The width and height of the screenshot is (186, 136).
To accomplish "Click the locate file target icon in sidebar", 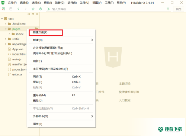I will pos(29,14).
